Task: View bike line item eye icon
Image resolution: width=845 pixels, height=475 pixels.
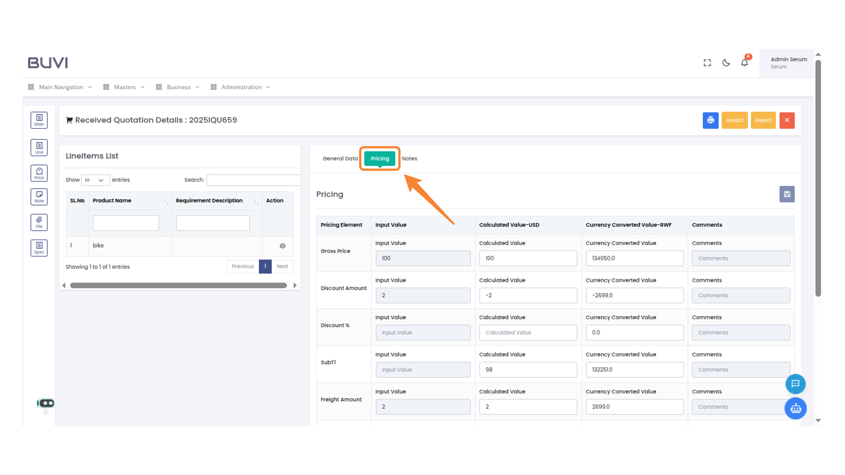Action: (x=283, y=246)
